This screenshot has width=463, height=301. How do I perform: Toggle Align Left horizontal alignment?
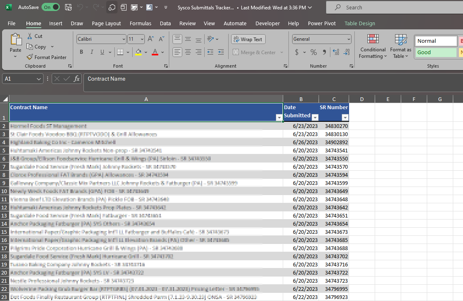pos(177,52)
